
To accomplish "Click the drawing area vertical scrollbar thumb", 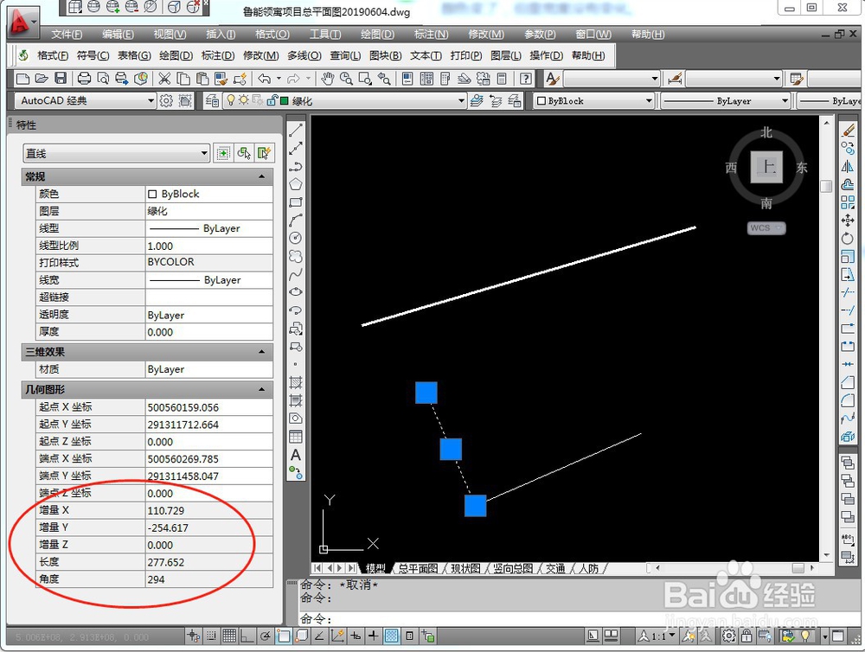I will pyautogui.click(x=826, y=186).
